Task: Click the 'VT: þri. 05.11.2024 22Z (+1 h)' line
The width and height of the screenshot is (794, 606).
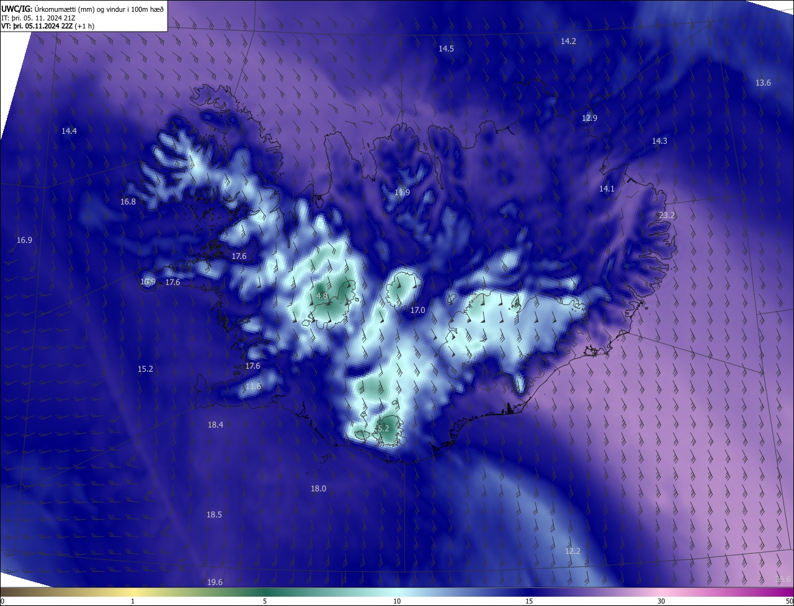Action: point(48,26)
